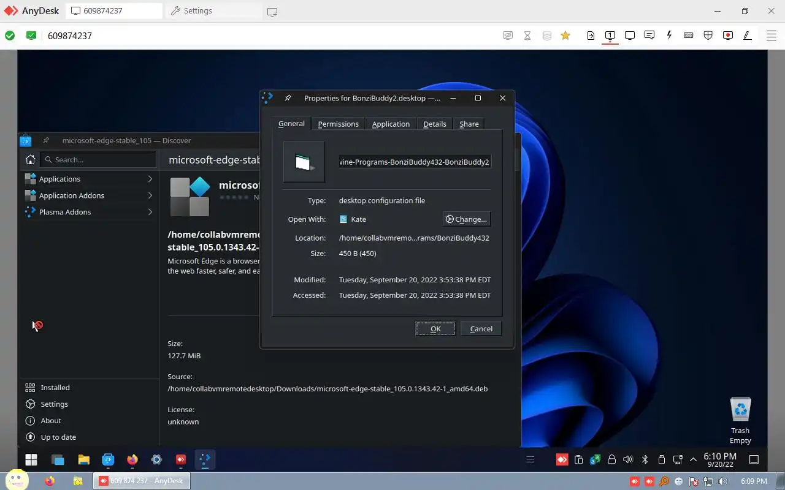785x490 pixels.
Task: Open clipboard icon in remote system tray
Action: [578, 459]
